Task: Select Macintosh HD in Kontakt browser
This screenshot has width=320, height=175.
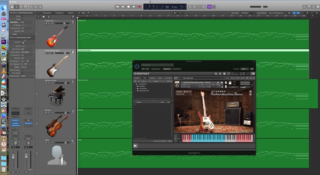Action: (144, 91)
